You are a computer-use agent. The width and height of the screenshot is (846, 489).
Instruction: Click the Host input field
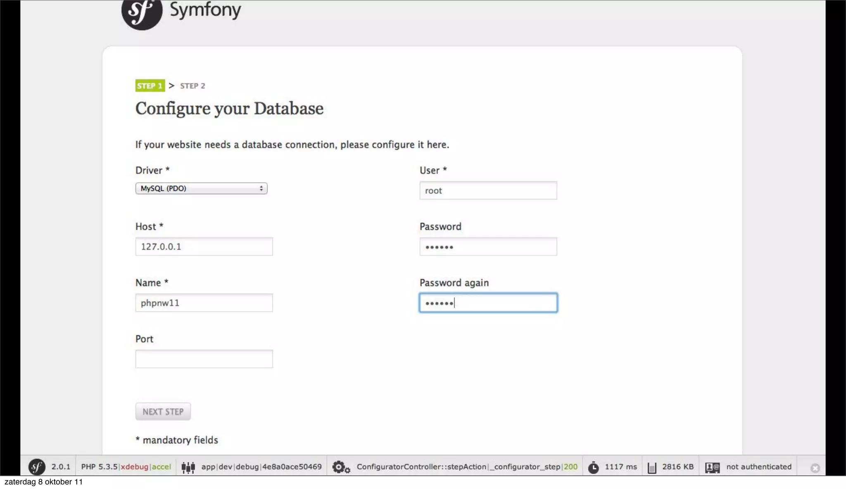pyautogui.click(x=204, y=247)
